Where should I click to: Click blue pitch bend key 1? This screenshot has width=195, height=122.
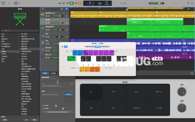click(x=75, y=53)
